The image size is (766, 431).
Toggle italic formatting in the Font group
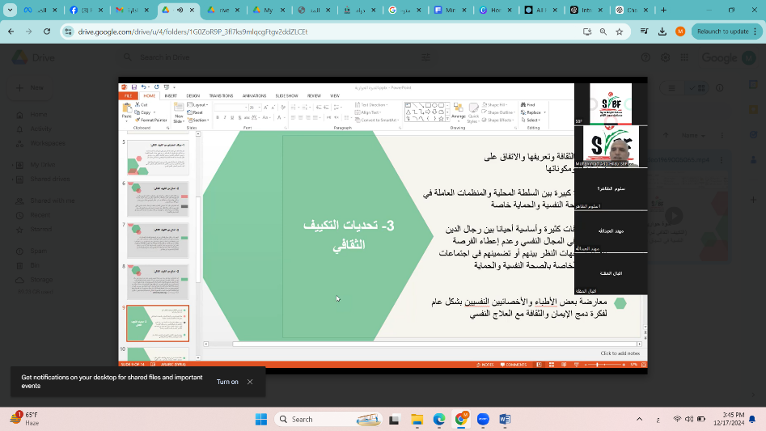point(224,118)
